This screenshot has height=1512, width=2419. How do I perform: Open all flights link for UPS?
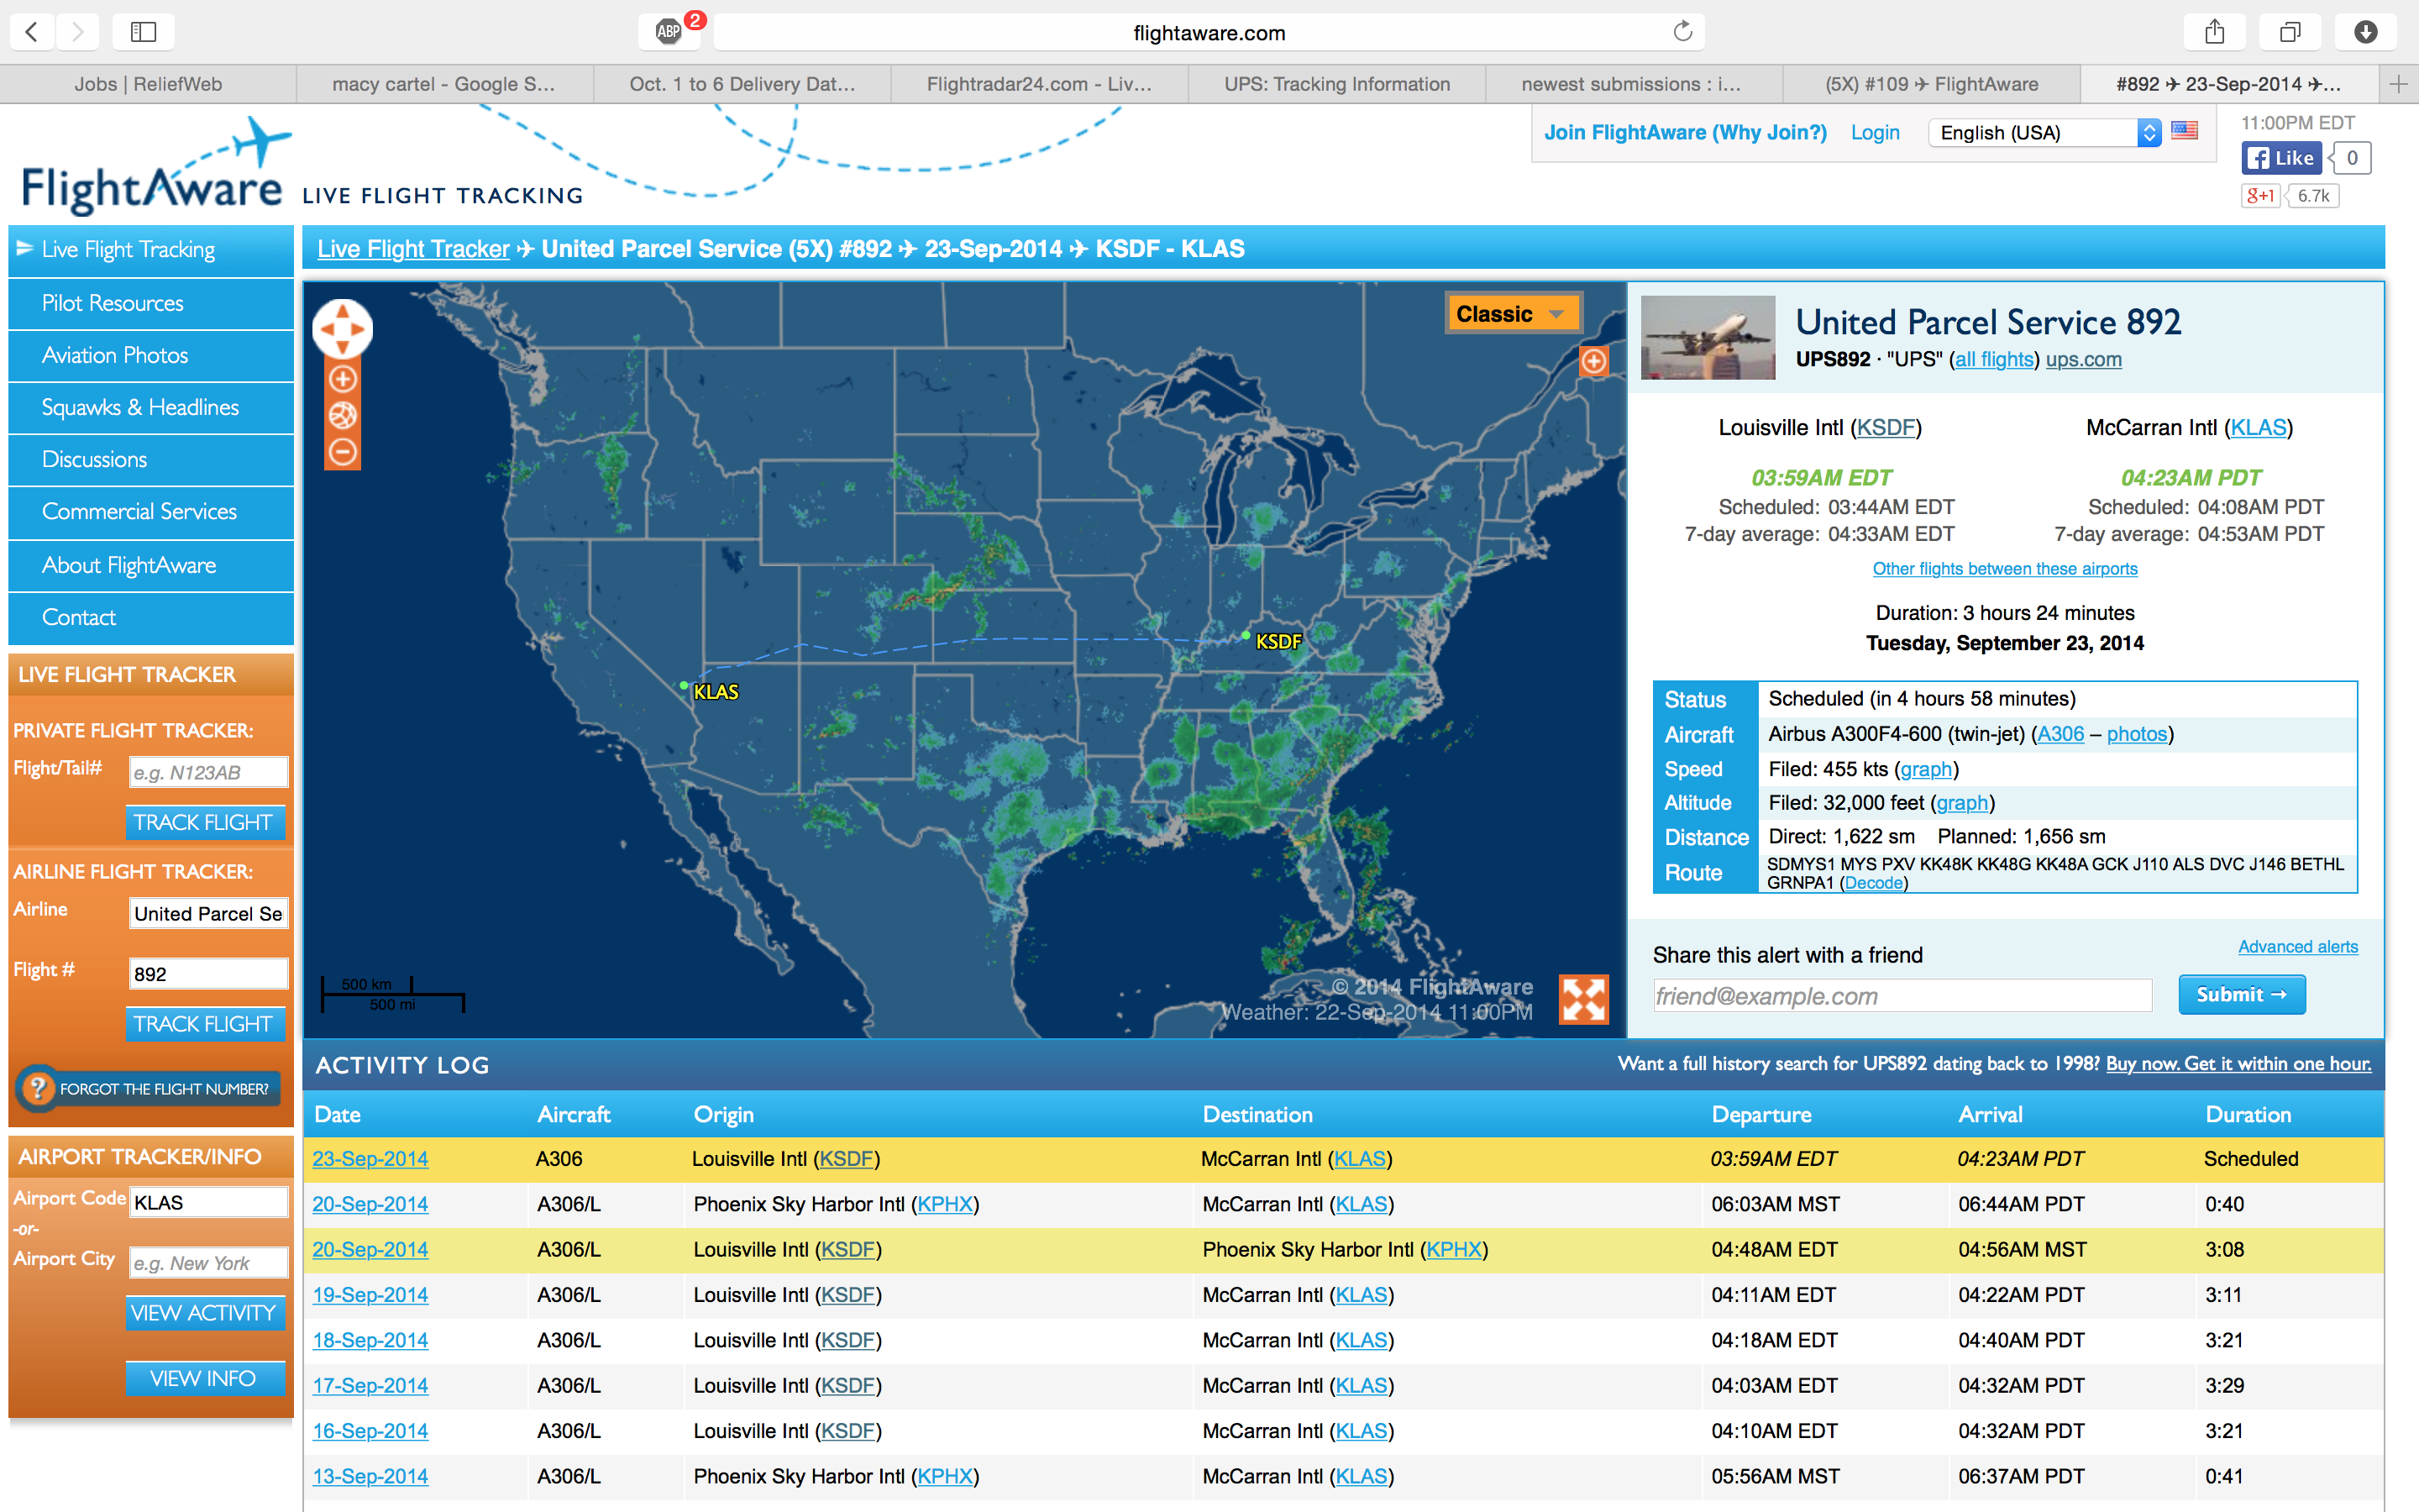click(1994, 360)
